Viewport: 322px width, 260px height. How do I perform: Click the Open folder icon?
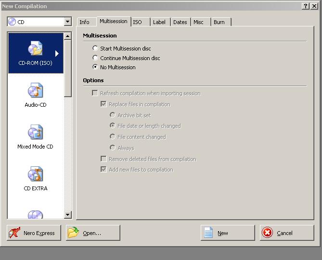pos(73,233)
